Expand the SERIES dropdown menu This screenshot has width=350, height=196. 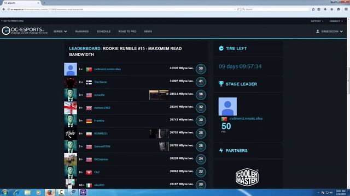(x=60, y=32)
